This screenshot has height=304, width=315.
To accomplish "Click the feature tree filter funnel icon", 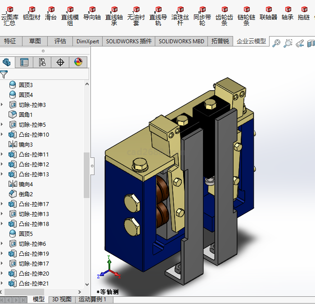I will point(4,74).
